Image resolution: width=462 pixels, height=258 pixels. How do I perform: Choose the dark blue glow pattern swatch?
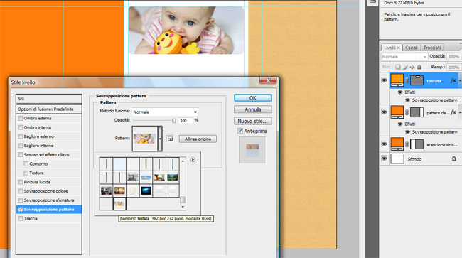click(x=146, y=190)
